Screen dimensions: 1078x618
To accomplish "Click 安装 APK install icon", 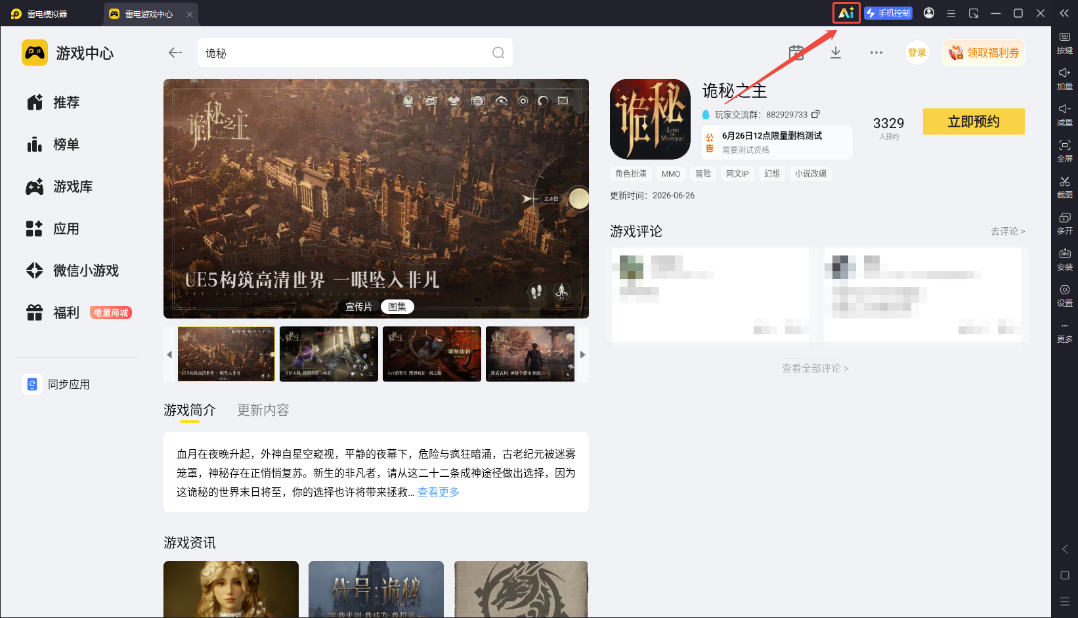I will 1064,260.
